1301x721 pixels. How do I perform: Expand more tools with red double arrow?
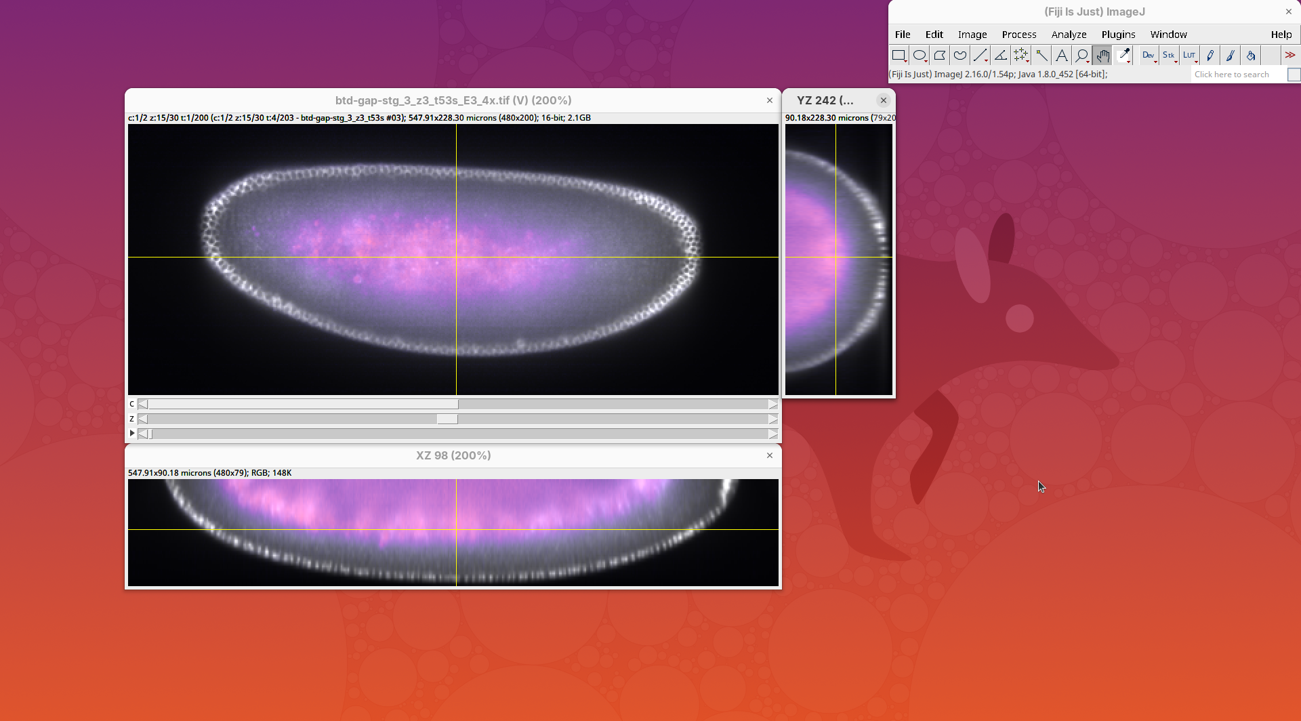(x=1289, y=56)
